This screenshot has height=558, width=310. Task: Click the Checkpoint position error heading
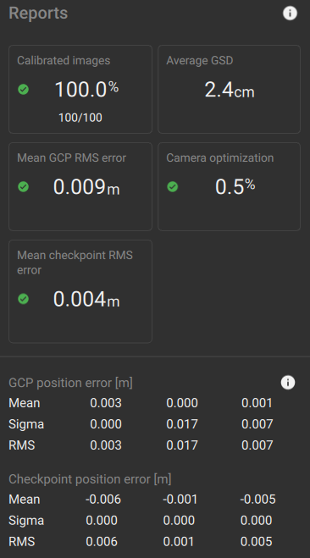(90, 479)
